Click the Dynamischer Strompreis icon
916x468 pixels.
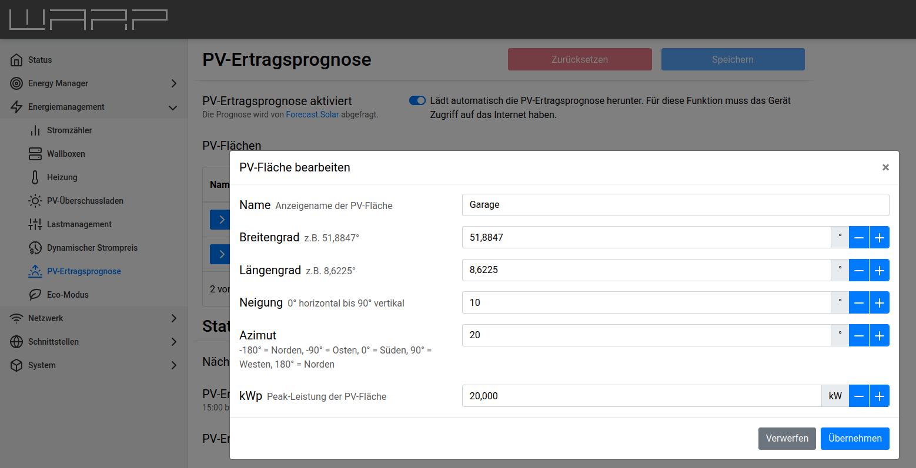[35, 248]
